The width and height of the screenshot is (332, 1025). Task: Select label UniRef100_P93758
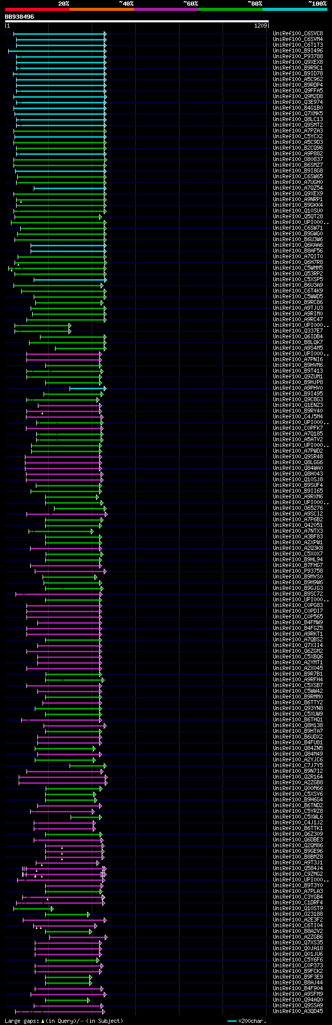pos(298,571)
